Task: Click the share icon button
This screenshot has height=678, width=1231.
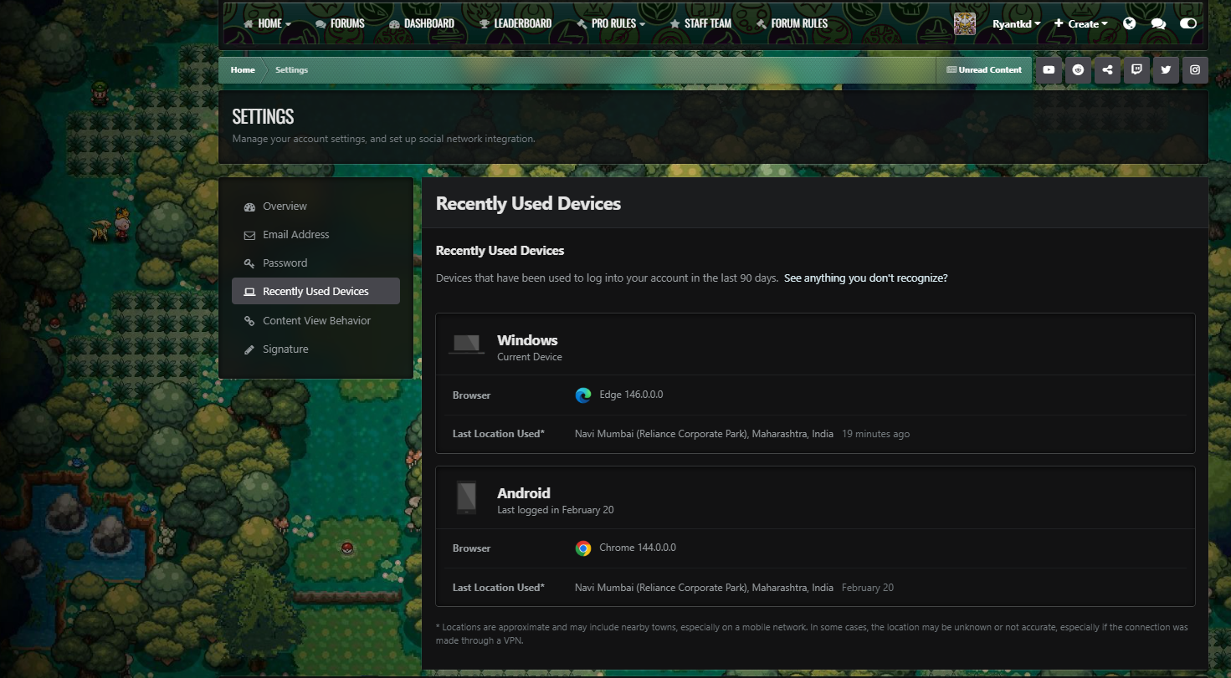Action: click(1107, 70)
